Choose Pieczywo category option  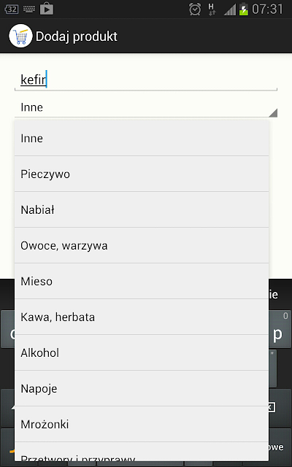tap(142, 174)
